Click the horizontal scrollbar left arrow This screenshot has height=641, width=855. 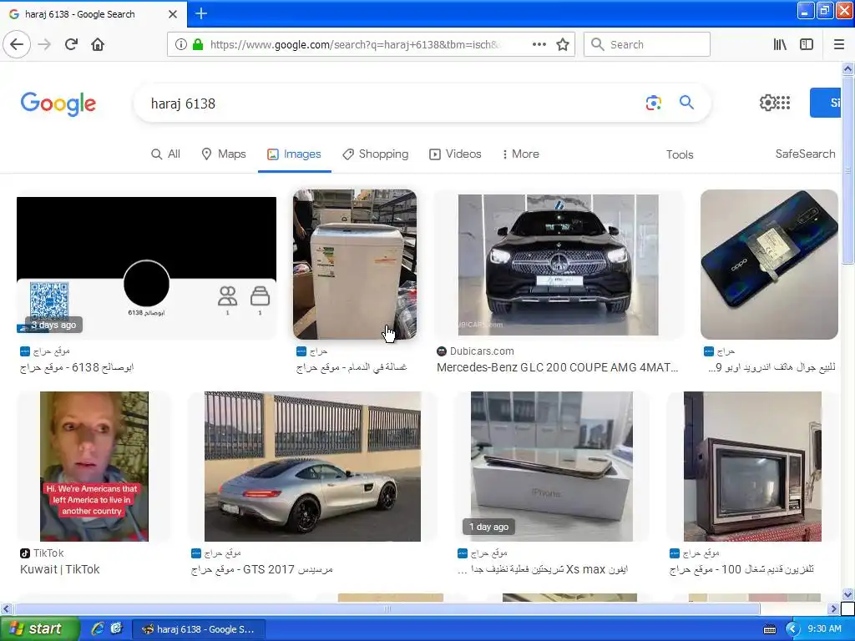point(6,608)
